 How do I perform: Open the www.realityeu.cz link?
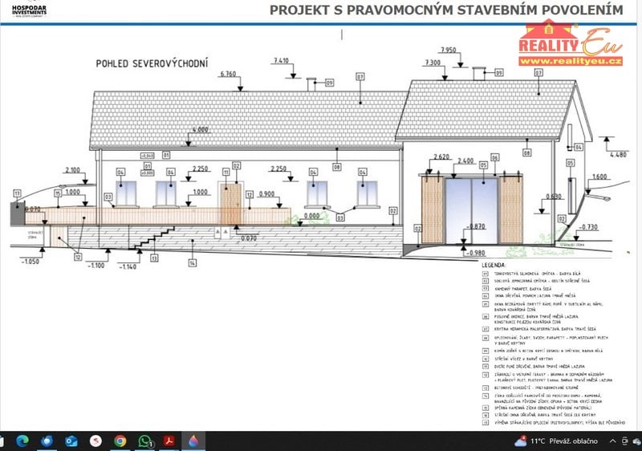[x=571, y=61]
